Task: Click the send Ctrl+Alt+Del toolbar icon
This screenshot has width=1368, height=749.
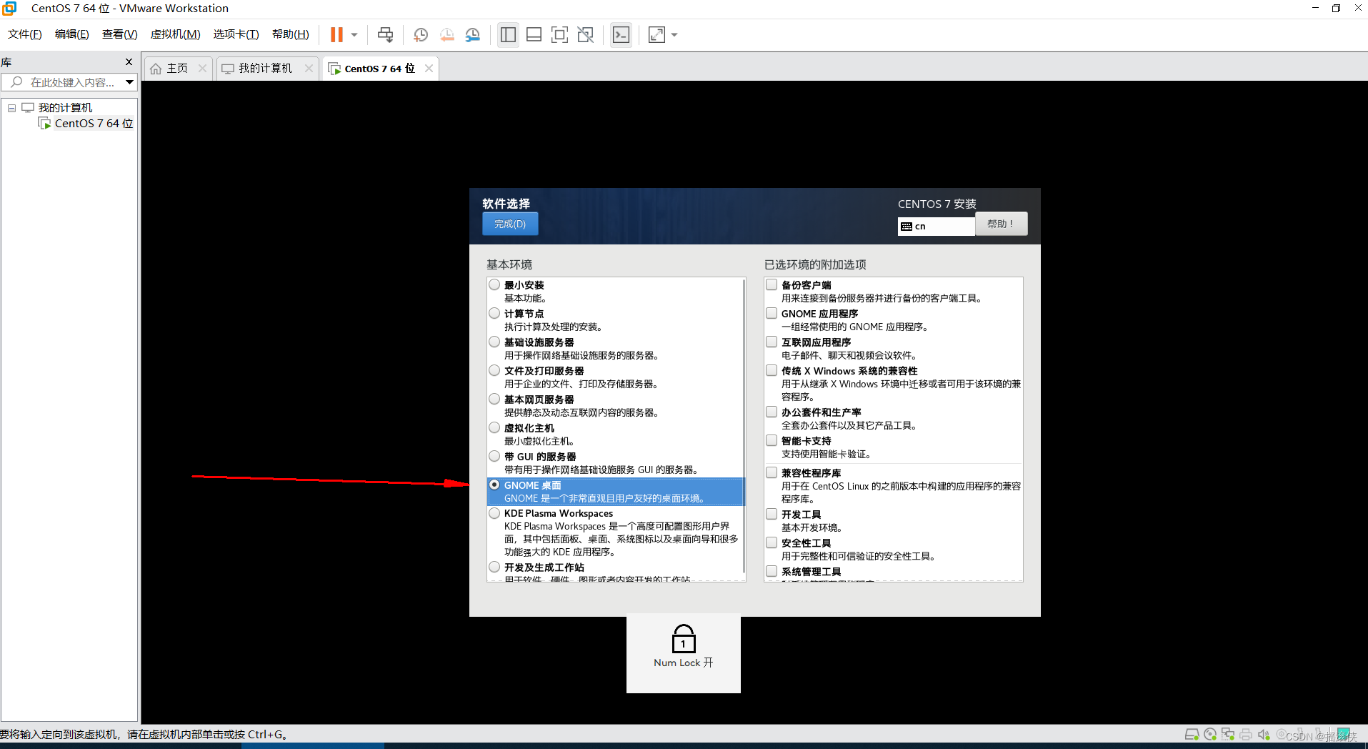Action: (x=385, y=34)
